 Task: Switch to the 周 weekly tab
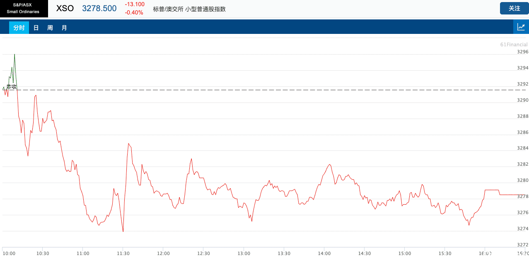(50, 28)
